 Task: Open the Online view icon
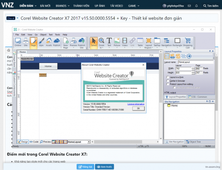tap(18, 42)
